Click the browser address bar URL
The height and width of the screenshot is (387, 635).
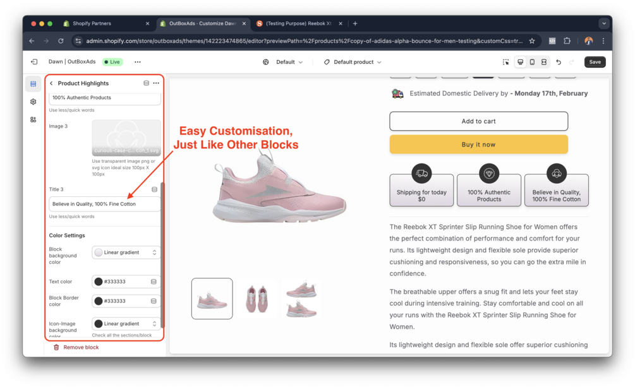pos(304,41)
